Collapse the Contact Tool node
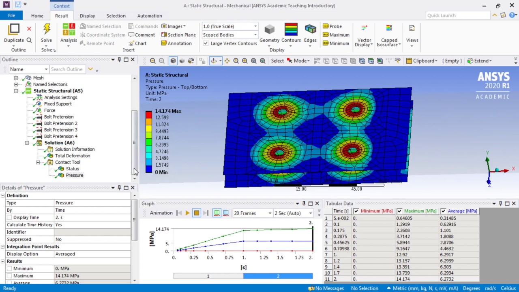Viewport: 519px width, 292px height. pyautogui.click(x=38, y=162)
